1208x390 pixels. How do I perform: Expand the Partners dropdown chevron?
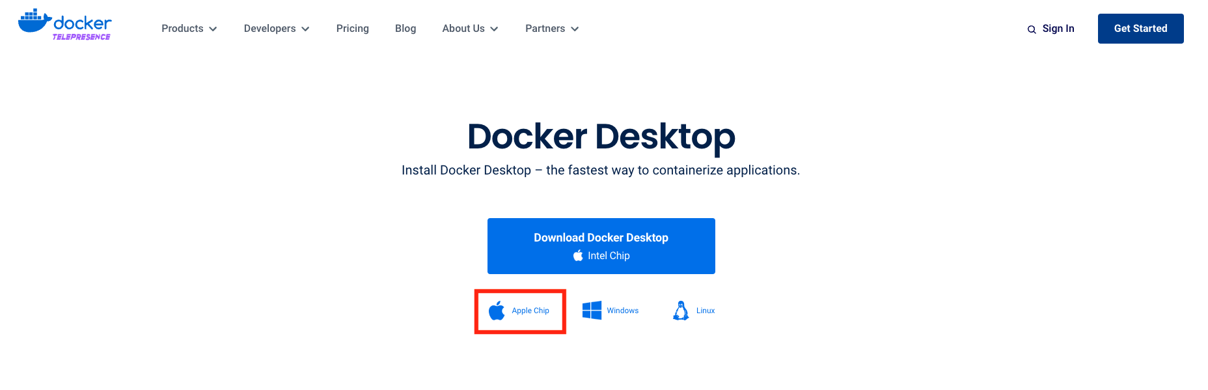[575, 29]
